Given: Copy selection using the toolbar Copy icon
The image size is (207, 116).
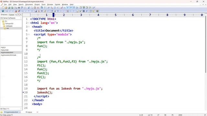Looking at the screenshot, I should 32,8.
